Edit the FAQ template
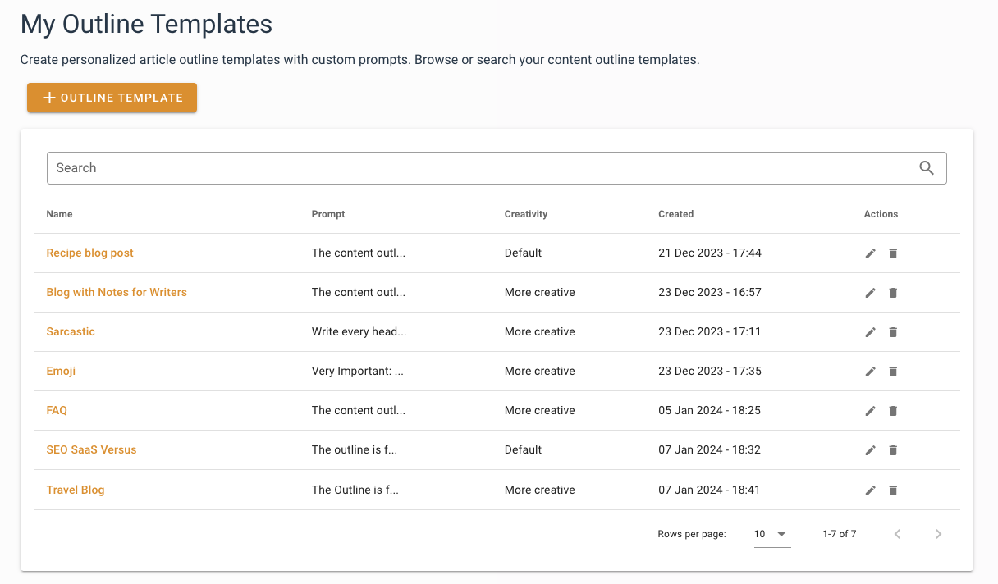The width and height of the screenshot is (998, 584). (870, 410)
